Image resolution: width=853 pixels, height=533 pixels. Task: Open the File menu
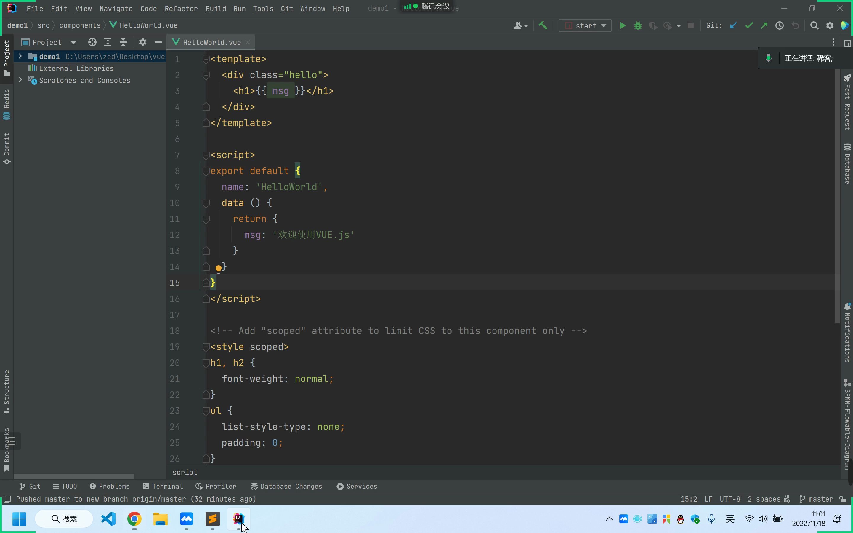pyautogui.click(x=35, y=9)
